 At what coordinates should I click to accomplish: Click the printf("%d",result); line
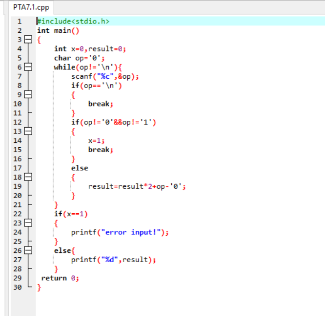(114, 260)
